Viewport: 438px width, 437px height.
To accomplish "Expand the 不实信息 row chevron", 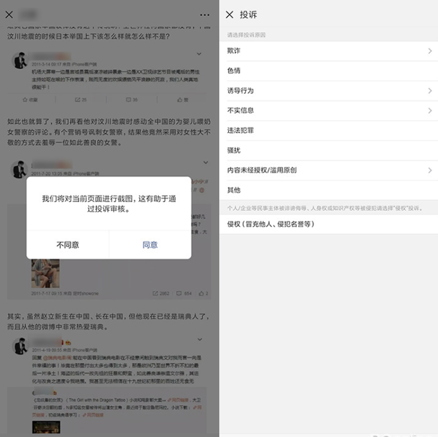I will coord(430,110).
